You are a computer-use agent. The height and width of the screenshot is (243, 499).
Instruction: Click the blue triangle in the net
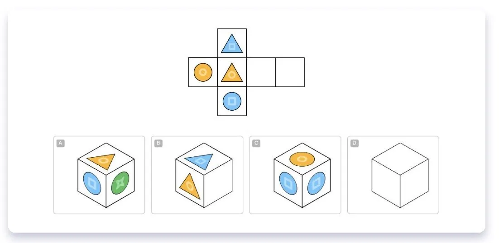point(232,44)
